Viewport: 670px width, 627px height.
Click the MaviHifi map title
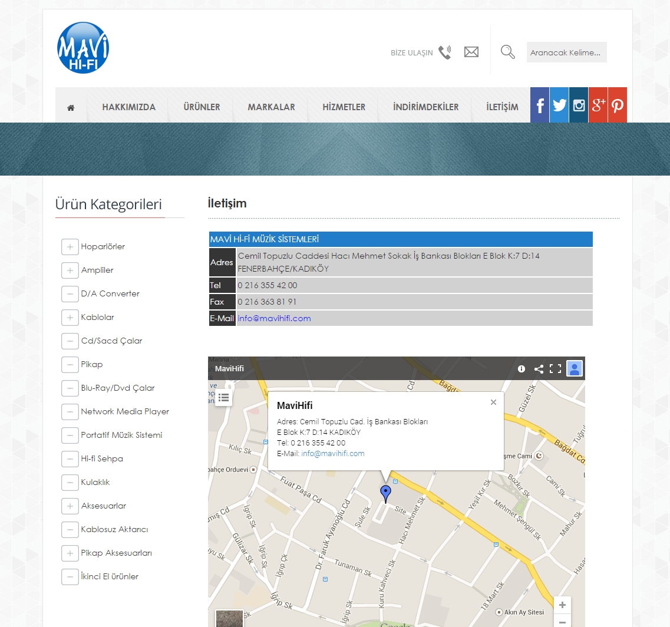(229, 369)
